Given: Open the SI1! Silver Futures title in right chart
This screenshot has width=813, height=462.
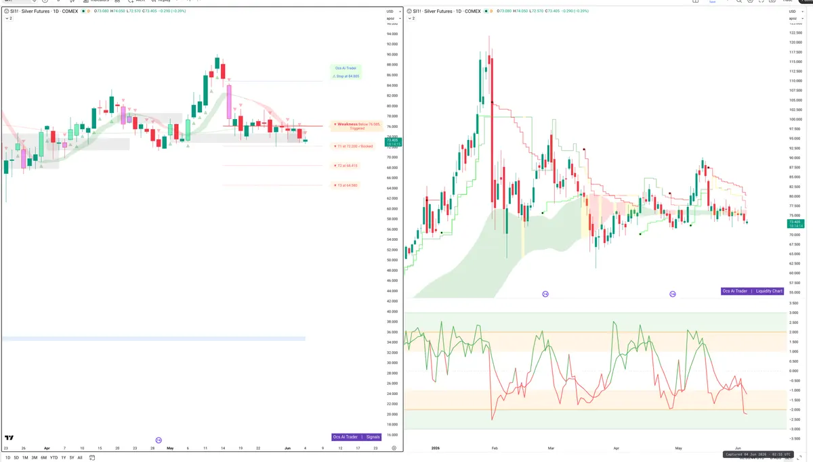Looking at the screenshot, I should 449,11.
